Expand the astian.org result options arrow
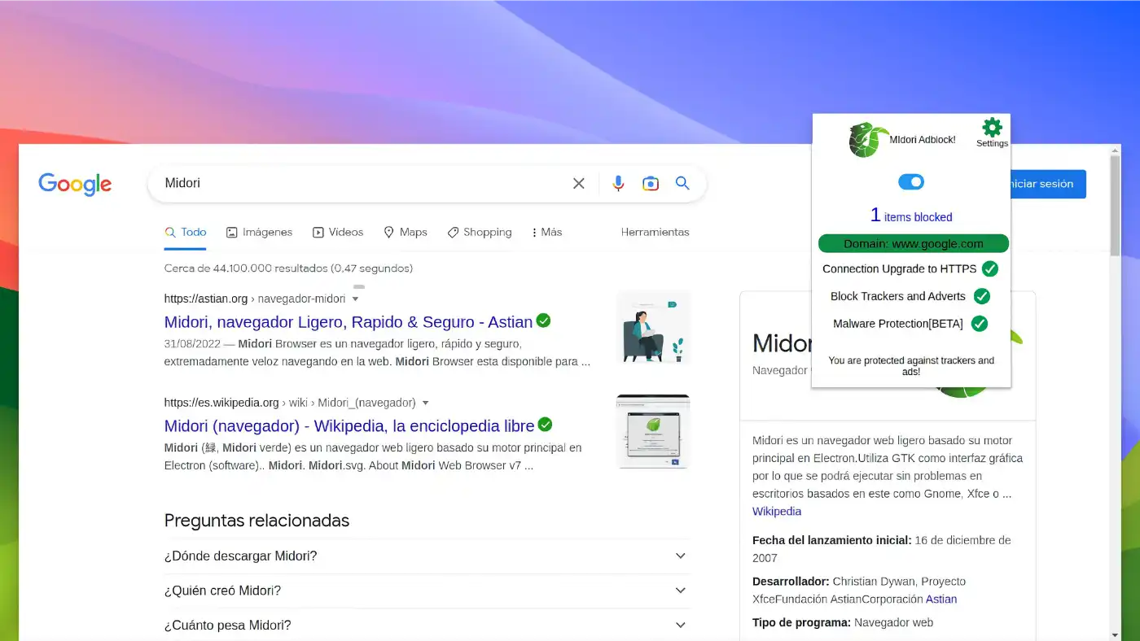This screenshot has height=641, width=1140. click(x=355, y=299)
